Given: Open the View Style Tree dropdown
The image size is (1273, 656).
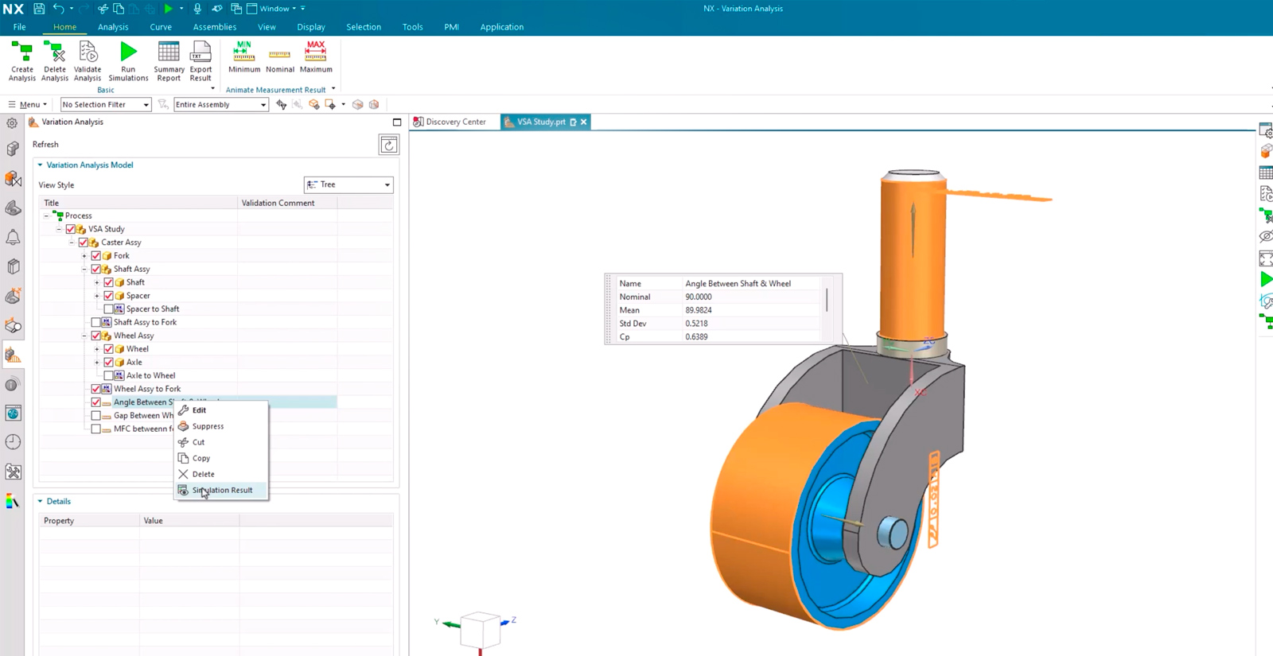Looking at the screenshot, I should point(348,184).
